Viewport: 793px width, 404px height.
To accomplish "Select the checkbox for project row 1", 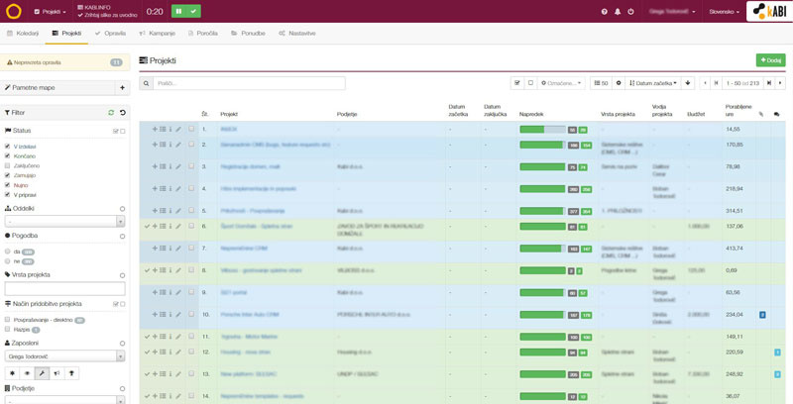I will pos(191,129).
